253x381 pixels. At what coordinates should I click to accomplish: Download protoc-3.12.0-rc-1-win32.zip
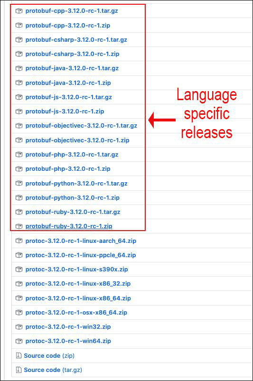point(68,327)
